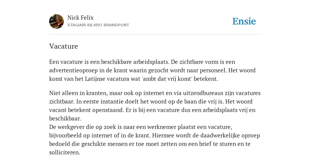Viewport: 311px width, 155px height.
Task: Click the word 'Hiermee' in the last paragraph
Action: click(x=164, y=135)
